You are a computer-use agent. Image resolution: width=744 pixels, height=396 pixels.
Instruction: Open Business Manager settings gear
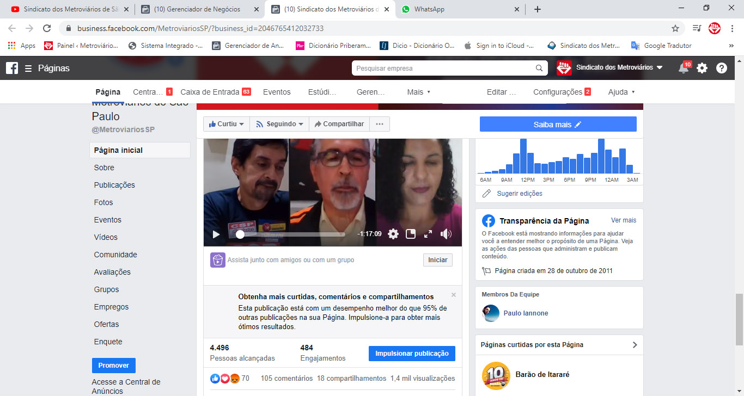(x=702, y=68)
